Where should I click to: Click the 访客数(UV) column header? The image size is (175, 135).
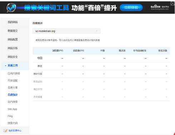[x=79, y=51]
